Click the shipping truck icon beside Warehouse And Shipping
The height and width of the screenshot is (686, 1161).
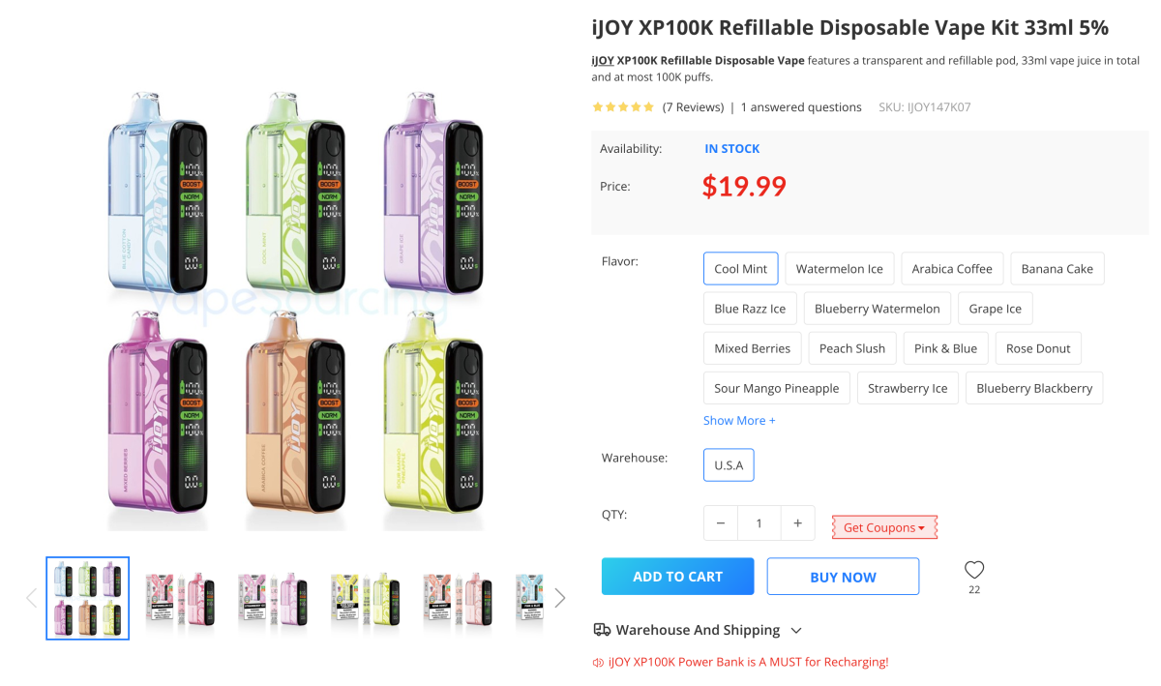click(x=601, y=629)
